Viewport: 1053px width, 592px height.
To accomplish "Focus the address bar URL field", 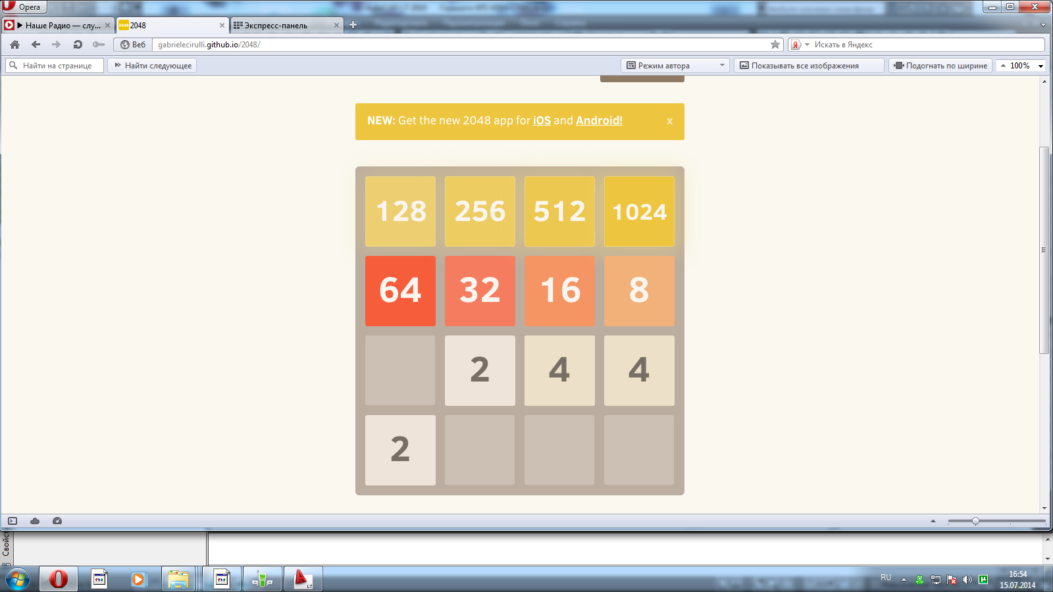I will pyautogui.click(x=461, y=44).
